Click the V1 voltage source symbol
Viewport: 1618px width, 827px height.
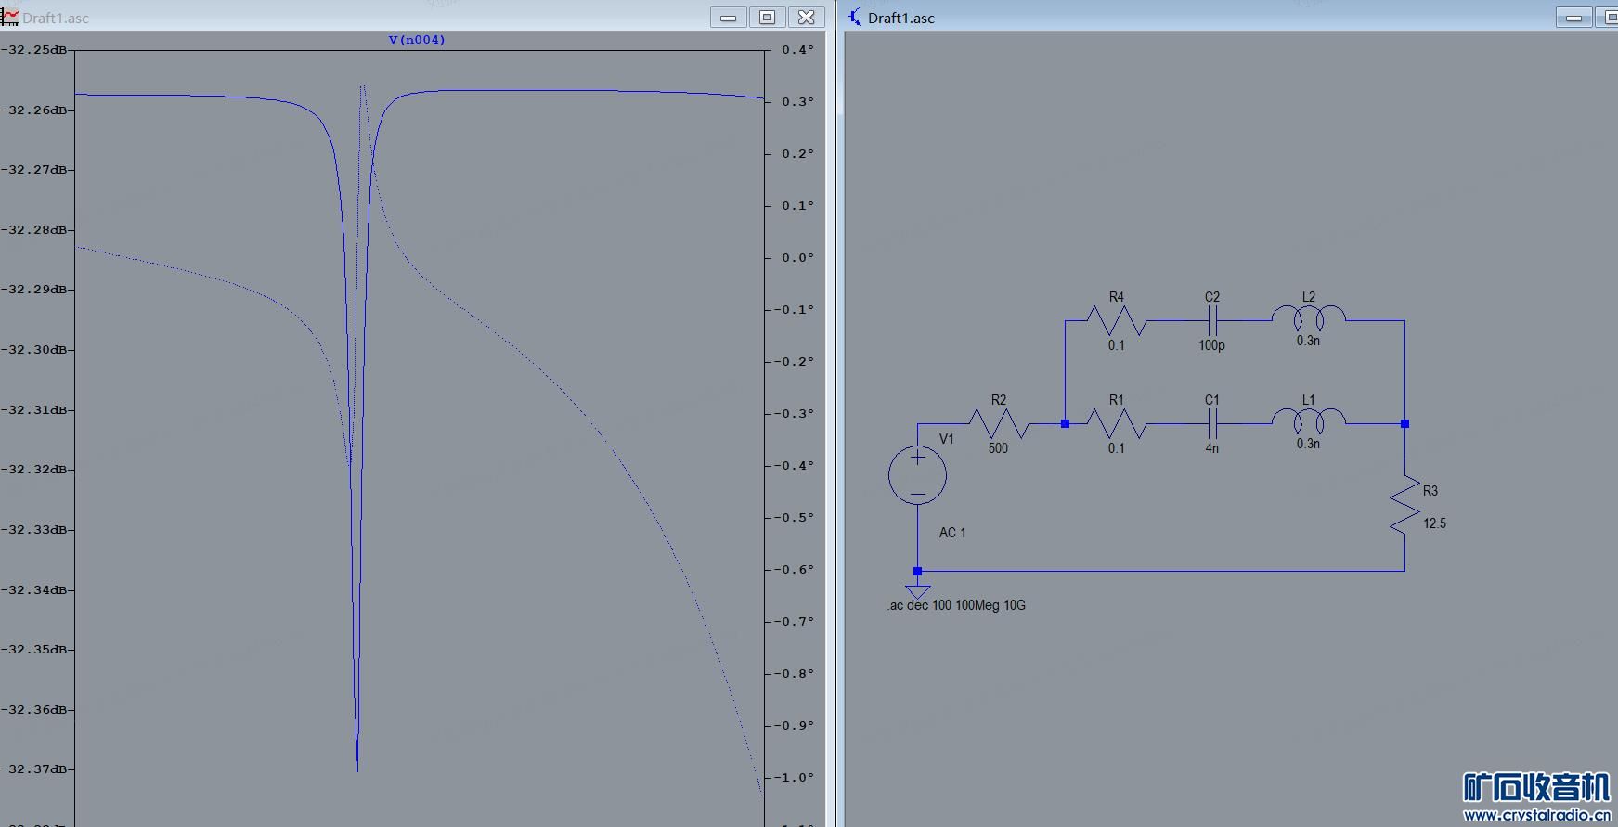pyautogui.click(x=917, y=475)
